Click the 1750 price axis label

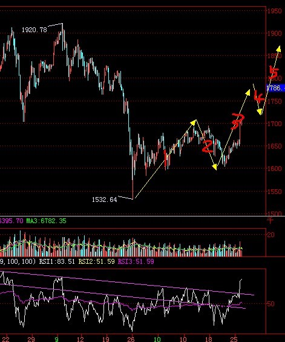[x=275, y=101]
